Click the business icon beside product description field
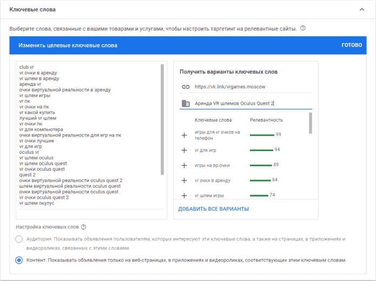 pos(186,104)
